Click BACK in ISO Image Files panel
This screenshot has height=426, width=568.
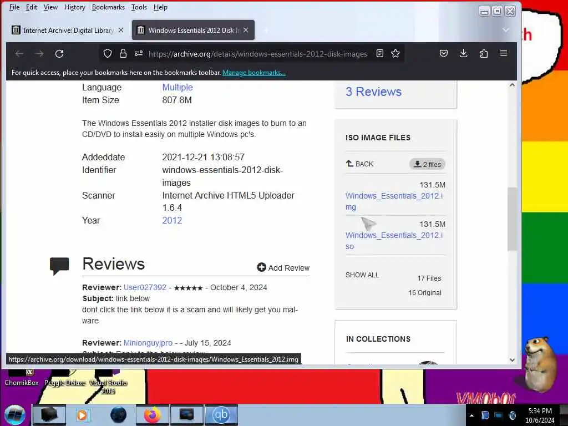point(359,164)
